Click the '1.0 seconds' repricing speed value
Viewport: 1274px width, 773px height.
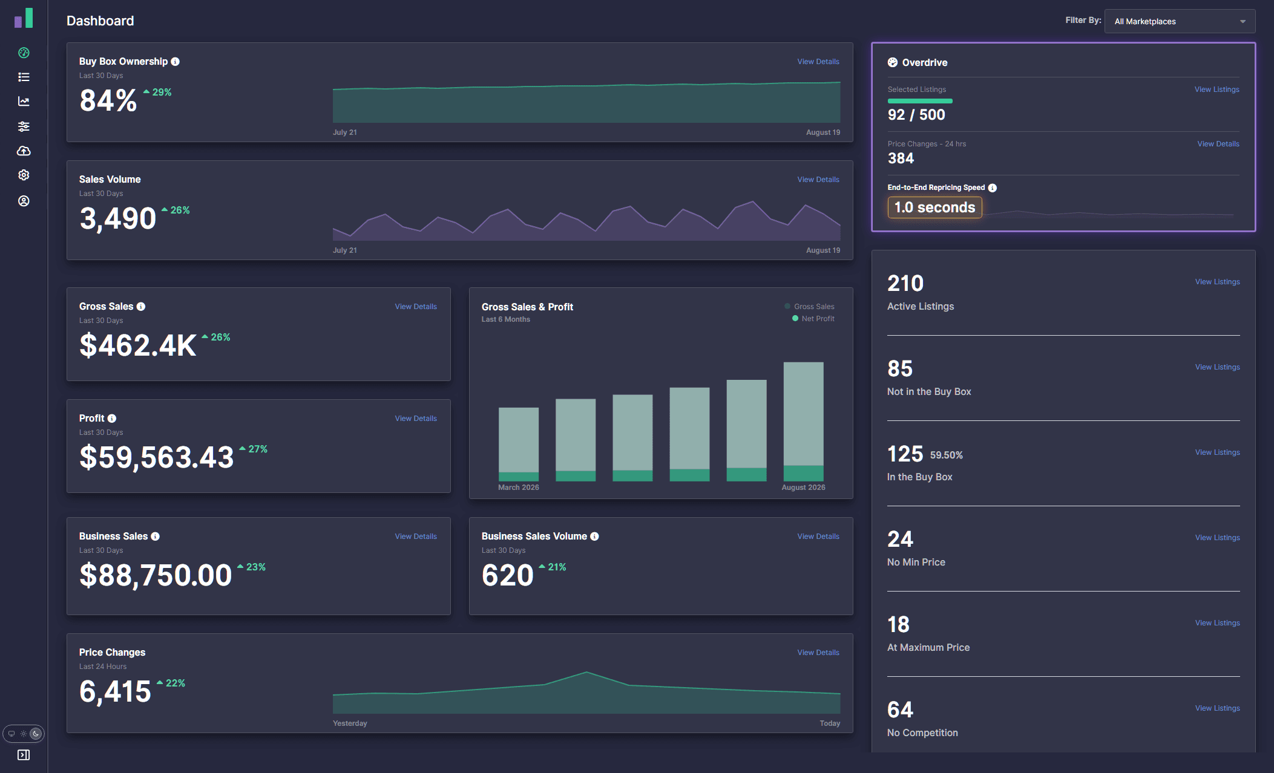934,207
